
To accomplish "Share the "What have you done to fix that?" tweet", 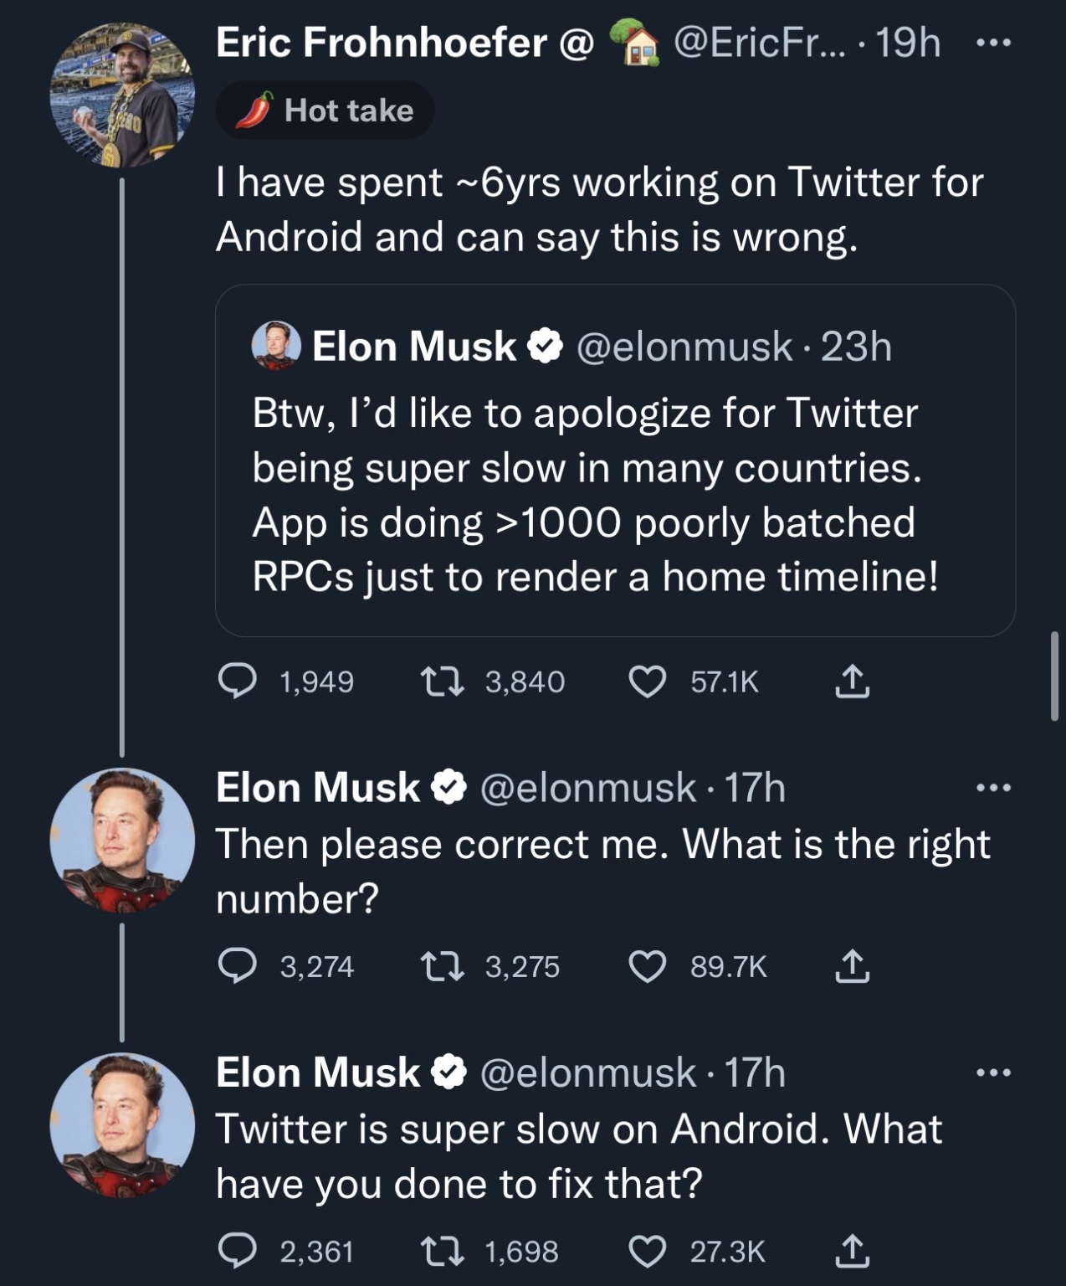I will click(x=852, y=1251).
